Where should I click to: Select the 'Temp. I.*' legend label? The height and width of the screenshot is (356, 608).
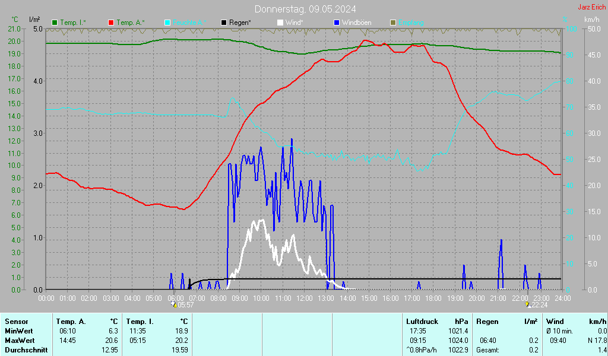coord(73,23)
